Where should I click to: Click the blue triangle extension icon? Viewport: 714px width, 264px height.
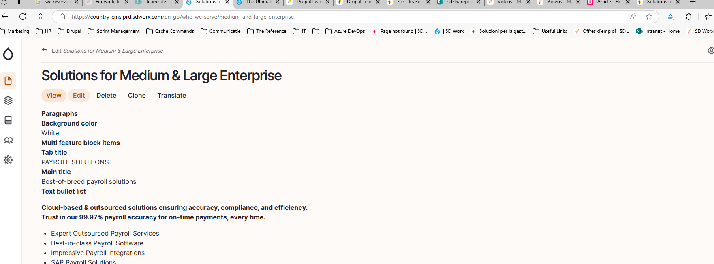(x=671, y=17)
